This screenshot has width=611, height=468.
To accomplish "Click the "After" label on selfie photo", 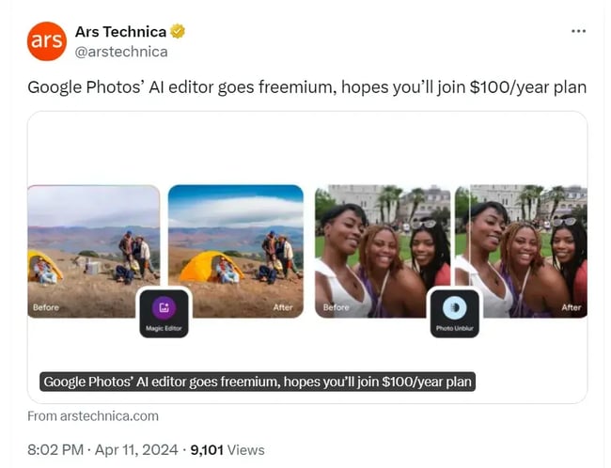I will (571, 307).
